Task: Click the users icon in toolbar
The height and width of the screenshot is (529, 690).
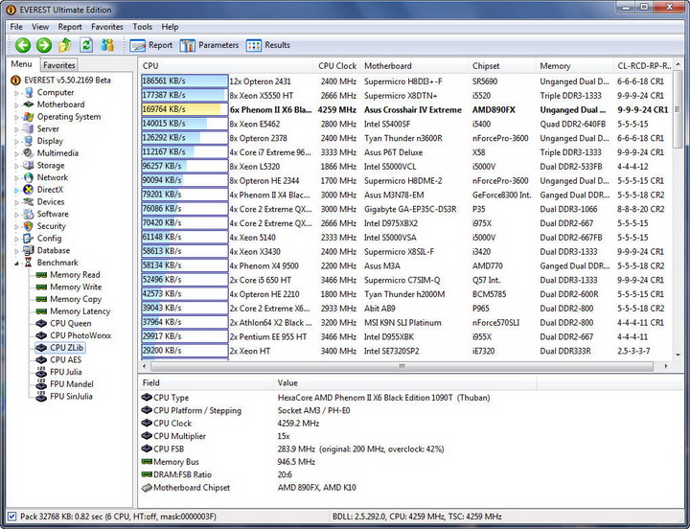Action: 107,45
